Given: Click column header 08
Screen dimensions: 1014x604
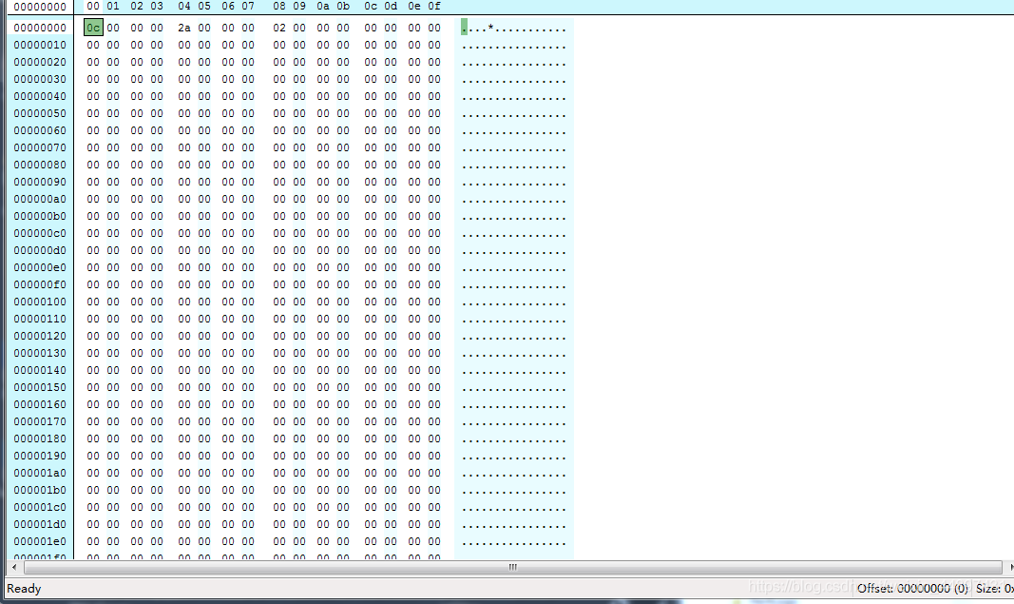Looking at the screenshot, I should [279, 6].
